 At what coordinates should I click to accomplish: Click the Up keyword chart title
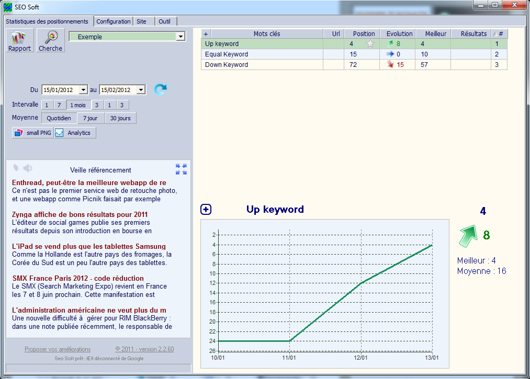[x=275, y=210]
